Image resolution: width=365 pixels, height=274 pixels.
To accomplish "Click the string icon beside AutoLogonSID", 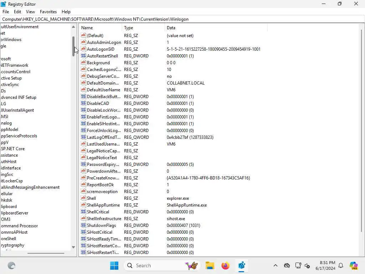I will coord(83,49).
